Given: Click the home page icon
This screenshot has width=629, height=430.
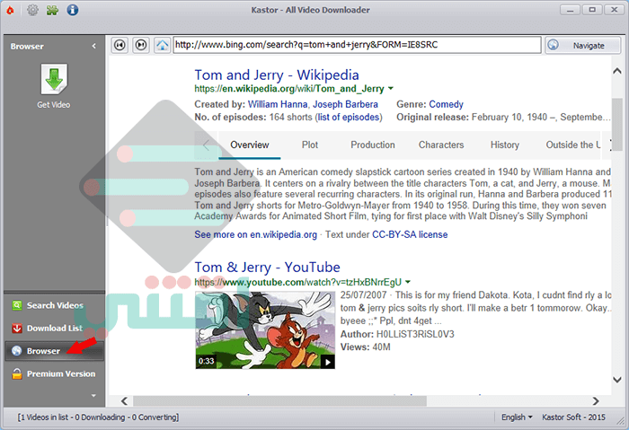Looking at the screenshot, I should pos(162,45).
